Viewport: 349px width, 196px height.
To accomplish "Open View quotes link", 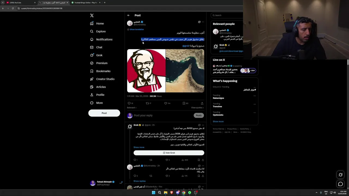I will coord(197,108).
